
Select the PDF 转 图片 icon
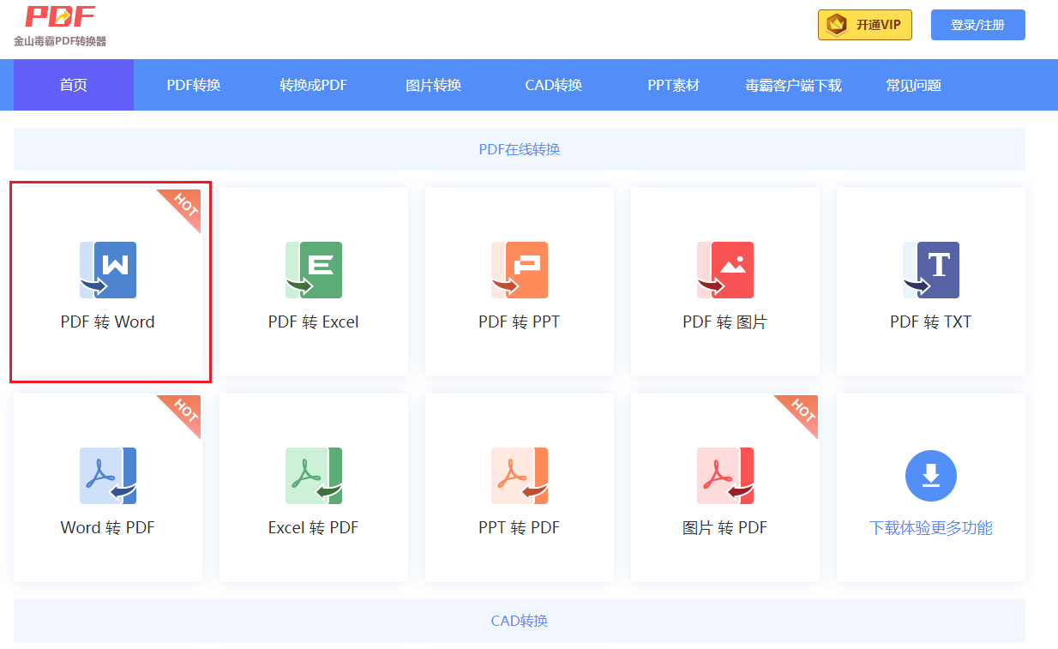[x=725, y=270]
